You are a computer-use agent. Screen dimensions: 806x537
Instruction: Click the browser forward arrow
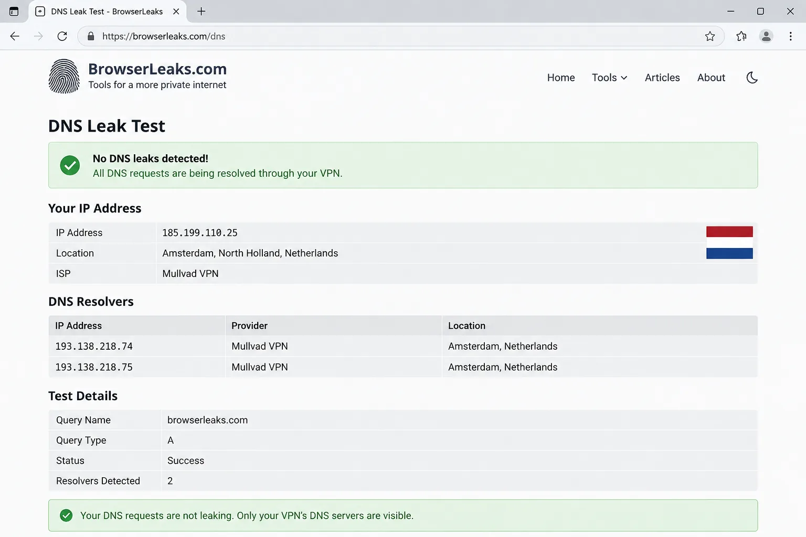coord(38,36)
